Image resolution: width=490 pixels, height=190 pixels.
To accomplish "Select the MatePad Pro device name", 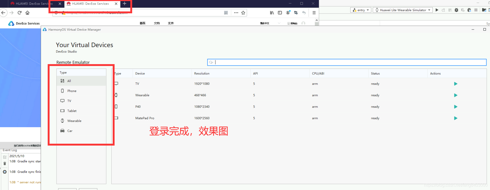I will 145,118.
